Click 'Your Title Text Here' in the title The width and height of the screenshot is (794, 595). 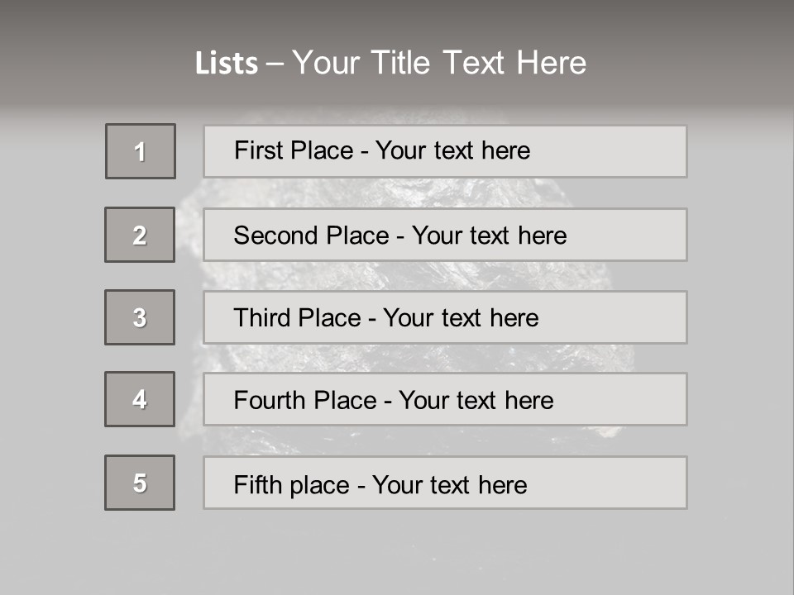[x=439, y=63]
